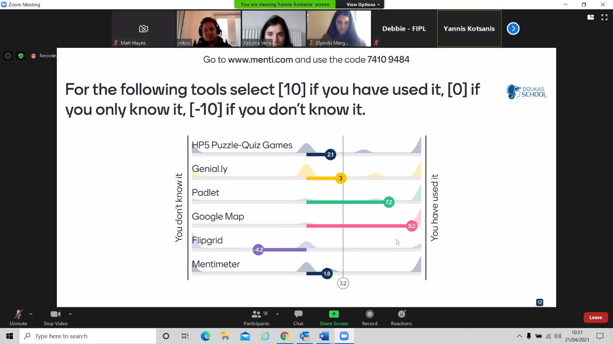Click the muted mic icon on Matt Hayes tile

click(x=116, y=43)
